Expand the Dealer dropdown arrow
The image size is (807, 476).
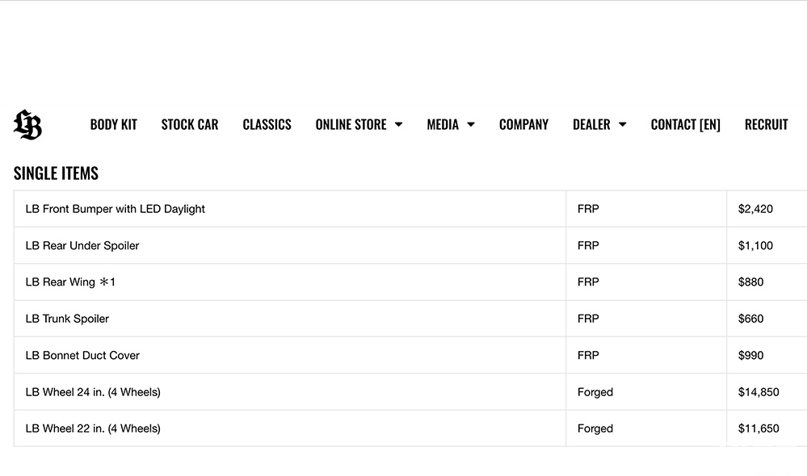coord(622,125)
